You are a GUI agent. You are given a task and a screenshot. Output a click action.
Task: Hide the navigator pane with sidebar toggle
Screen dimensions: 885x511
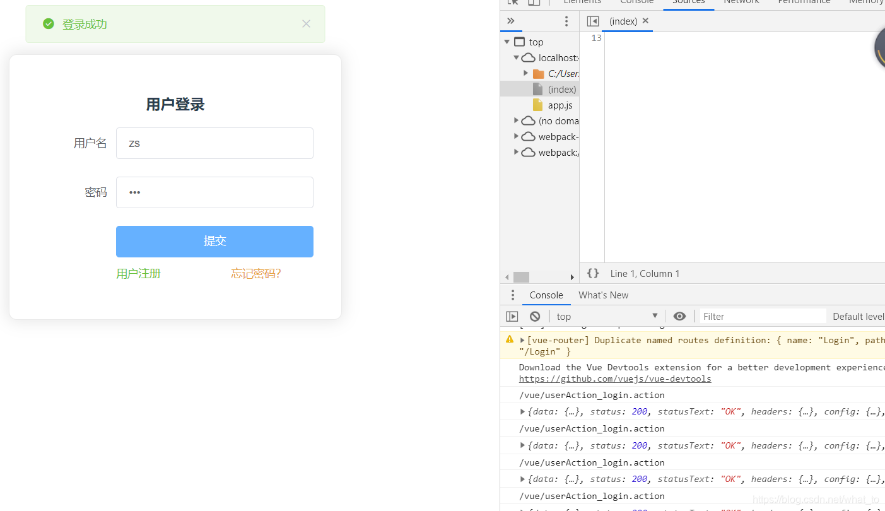pos(593,21)
